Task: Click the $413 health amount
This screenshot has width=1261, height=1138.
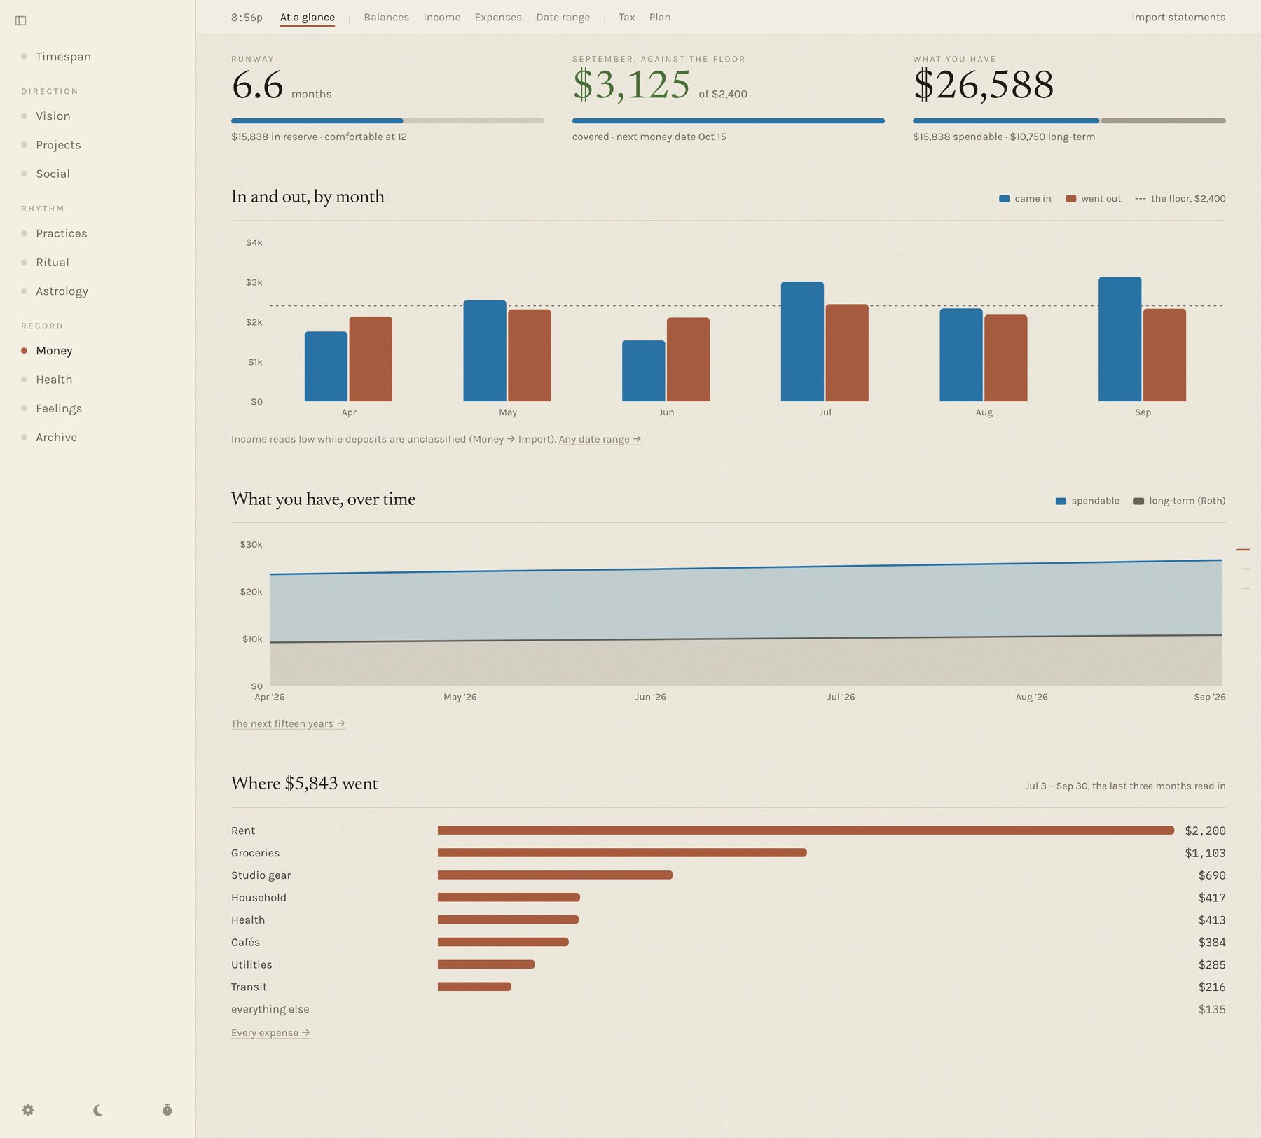Action: pos(1212,920)
